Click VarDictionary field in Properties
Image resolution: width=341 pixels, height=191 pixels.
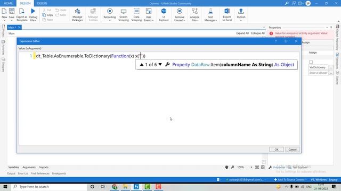point(319,67)
